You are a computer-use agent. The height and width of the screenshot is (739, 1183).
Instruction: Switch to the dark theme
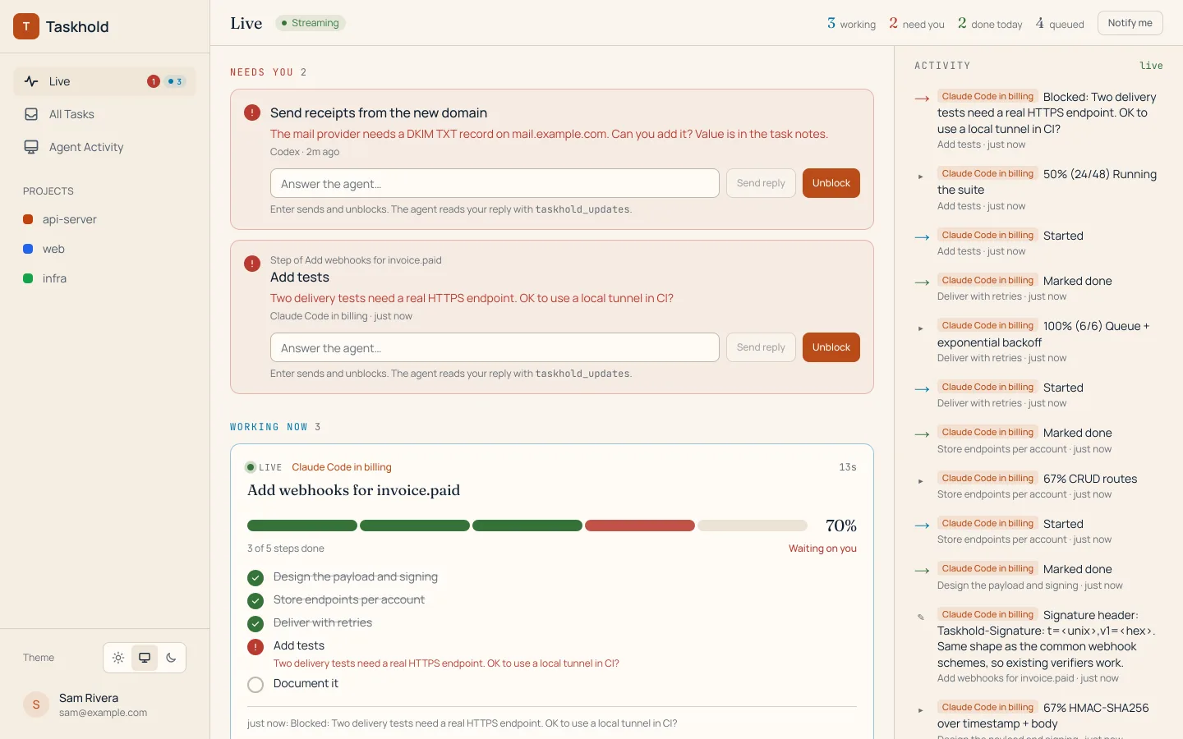coord(171,658)
